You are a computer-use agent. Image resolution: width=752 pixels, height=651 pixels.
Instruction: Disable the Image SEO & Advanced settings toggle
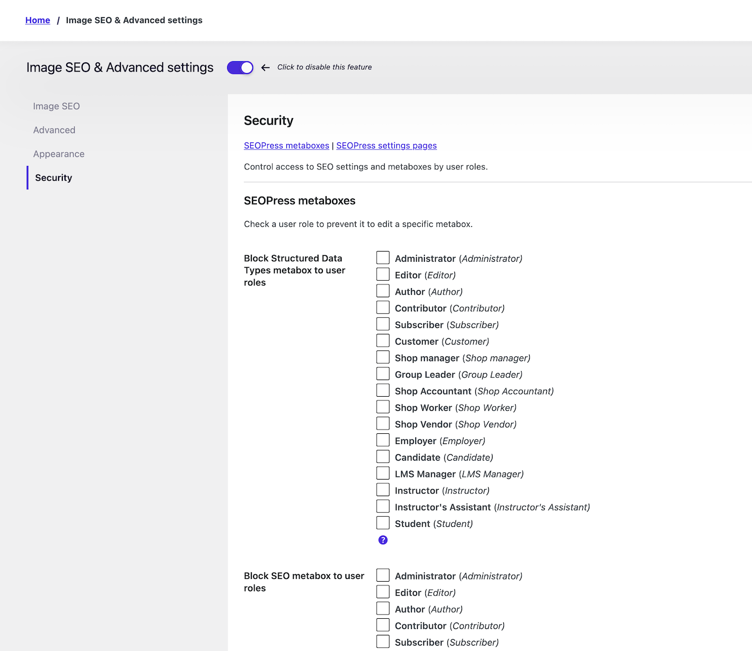(x=240, y=67)
